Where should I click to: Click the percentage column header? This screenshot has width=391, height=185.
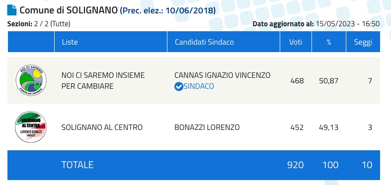click(x=329, y=42)
